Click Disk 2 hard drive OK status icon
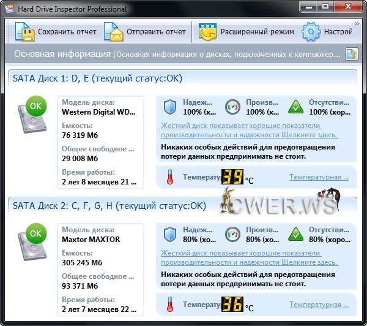367x326 pixels. [x=32, y=242]
